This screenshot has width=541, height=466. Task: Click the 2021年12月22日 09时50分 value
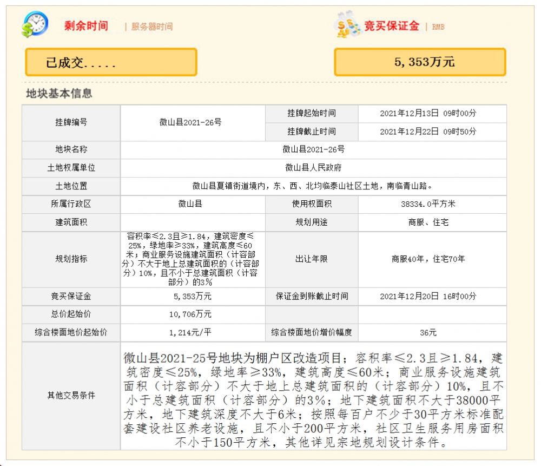(x=428, y=132)
